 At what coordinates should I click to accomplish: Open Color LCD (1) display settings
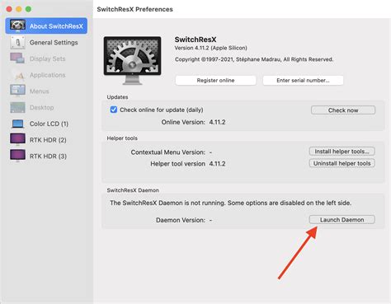coord(46,124)
